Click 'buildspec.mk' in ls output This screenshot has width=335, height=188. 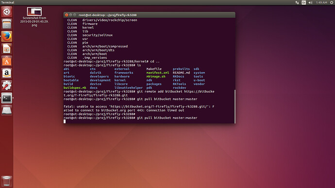pos(75,88)
